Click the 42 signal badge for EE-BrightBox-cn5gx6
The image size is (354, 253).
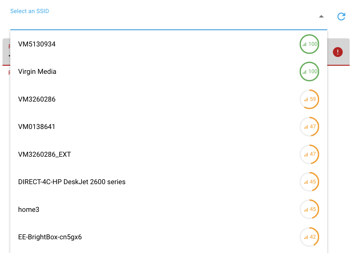[309, 237]
